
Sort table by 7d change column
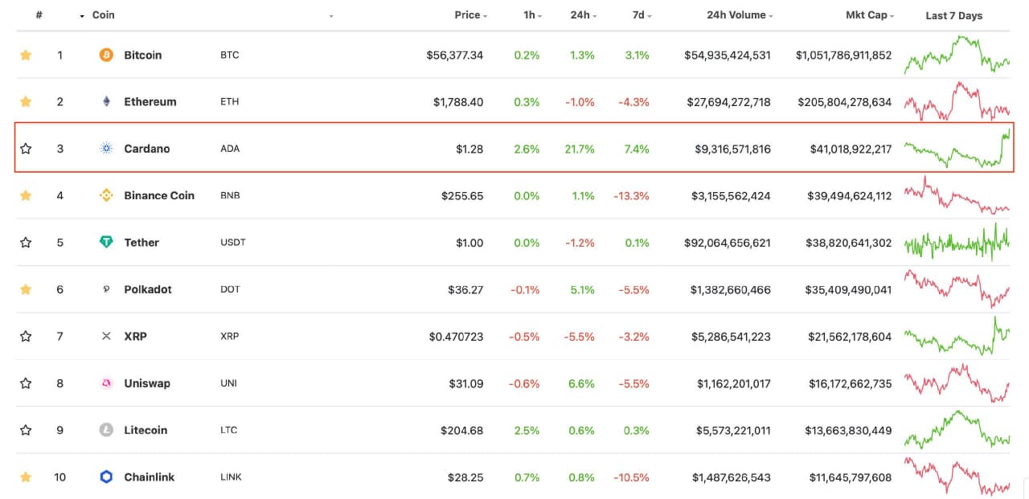640,14
